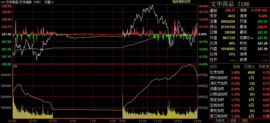270x123 pixels.
Task: Expand the 结算价 dropdown arrow
Action: [x=252, y=38]
